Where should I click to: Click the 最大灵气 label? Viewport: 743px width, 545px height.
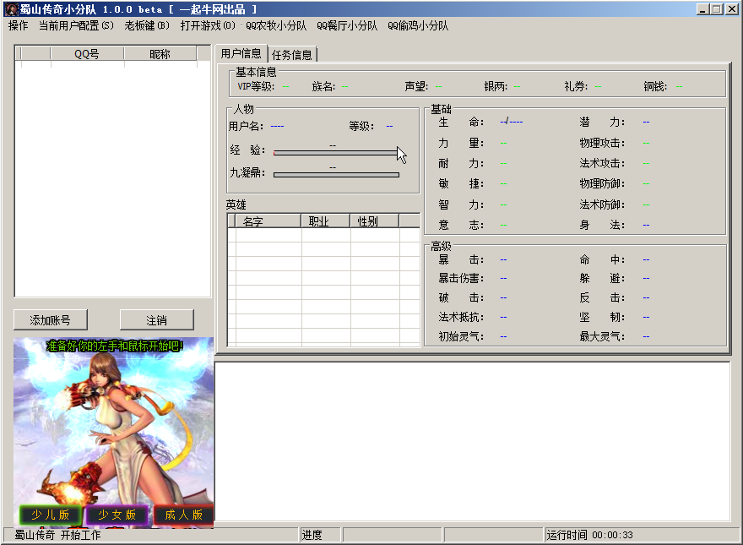click(602, 337)
